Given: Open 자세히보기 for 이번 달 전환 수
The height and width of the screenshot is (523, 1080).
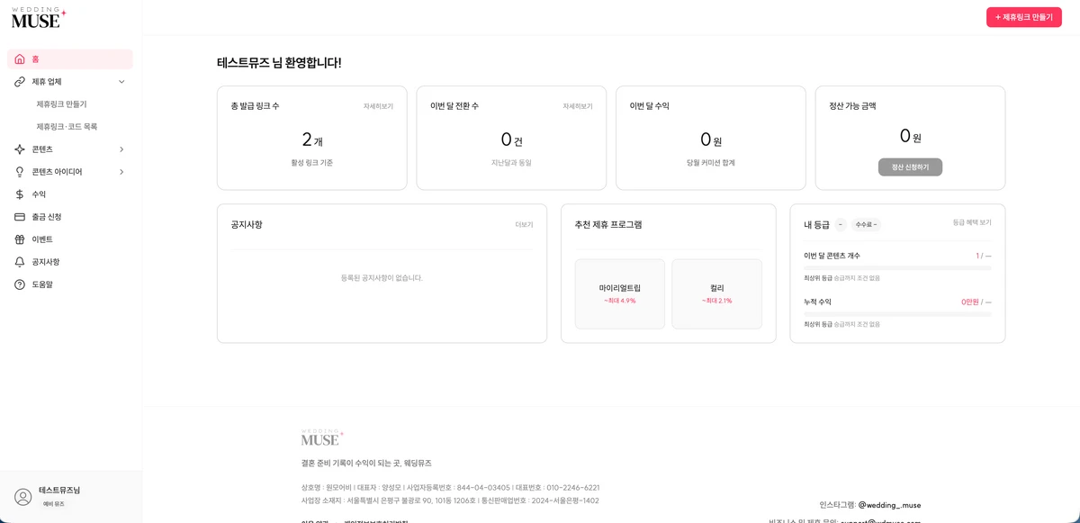Looking at the screenshot, I should coord(578,106).
